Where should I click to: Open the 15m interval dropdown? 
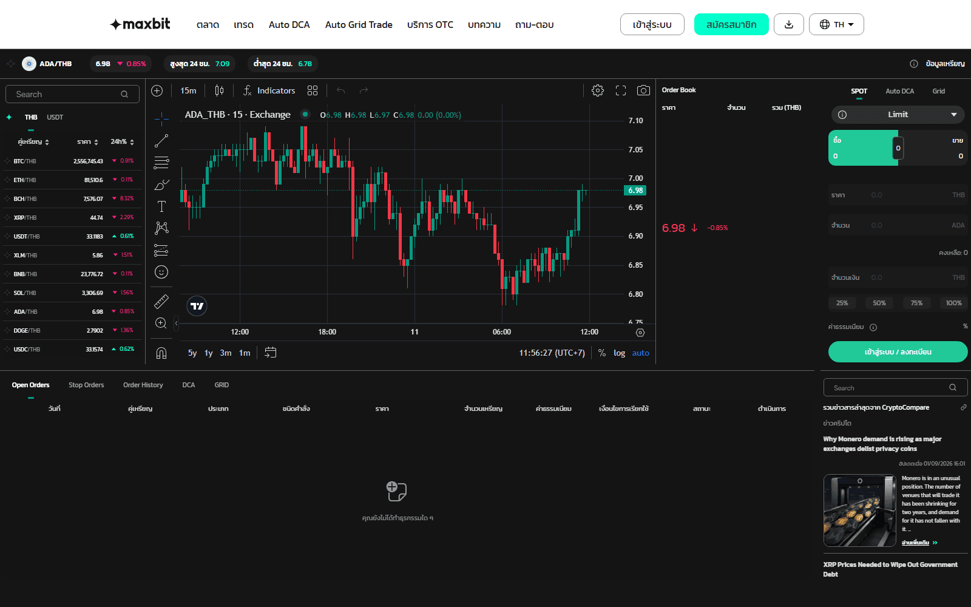[x=188, y=90]
